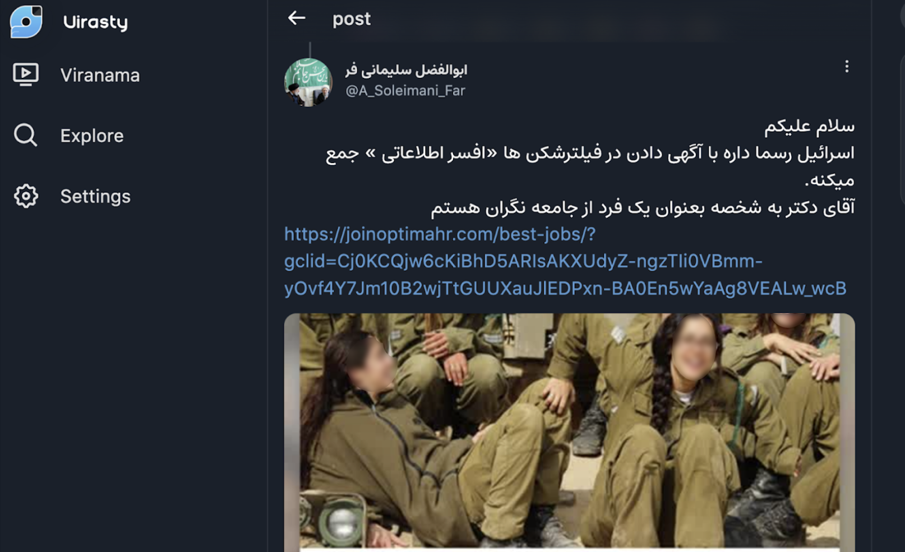Click the Settings gear icon
Viewport: 905px width, 552px height.
(26, 196)
